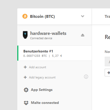The image size is (110, 110).
Task: Click the Trezor device image icon
Action: pos(25,35)
